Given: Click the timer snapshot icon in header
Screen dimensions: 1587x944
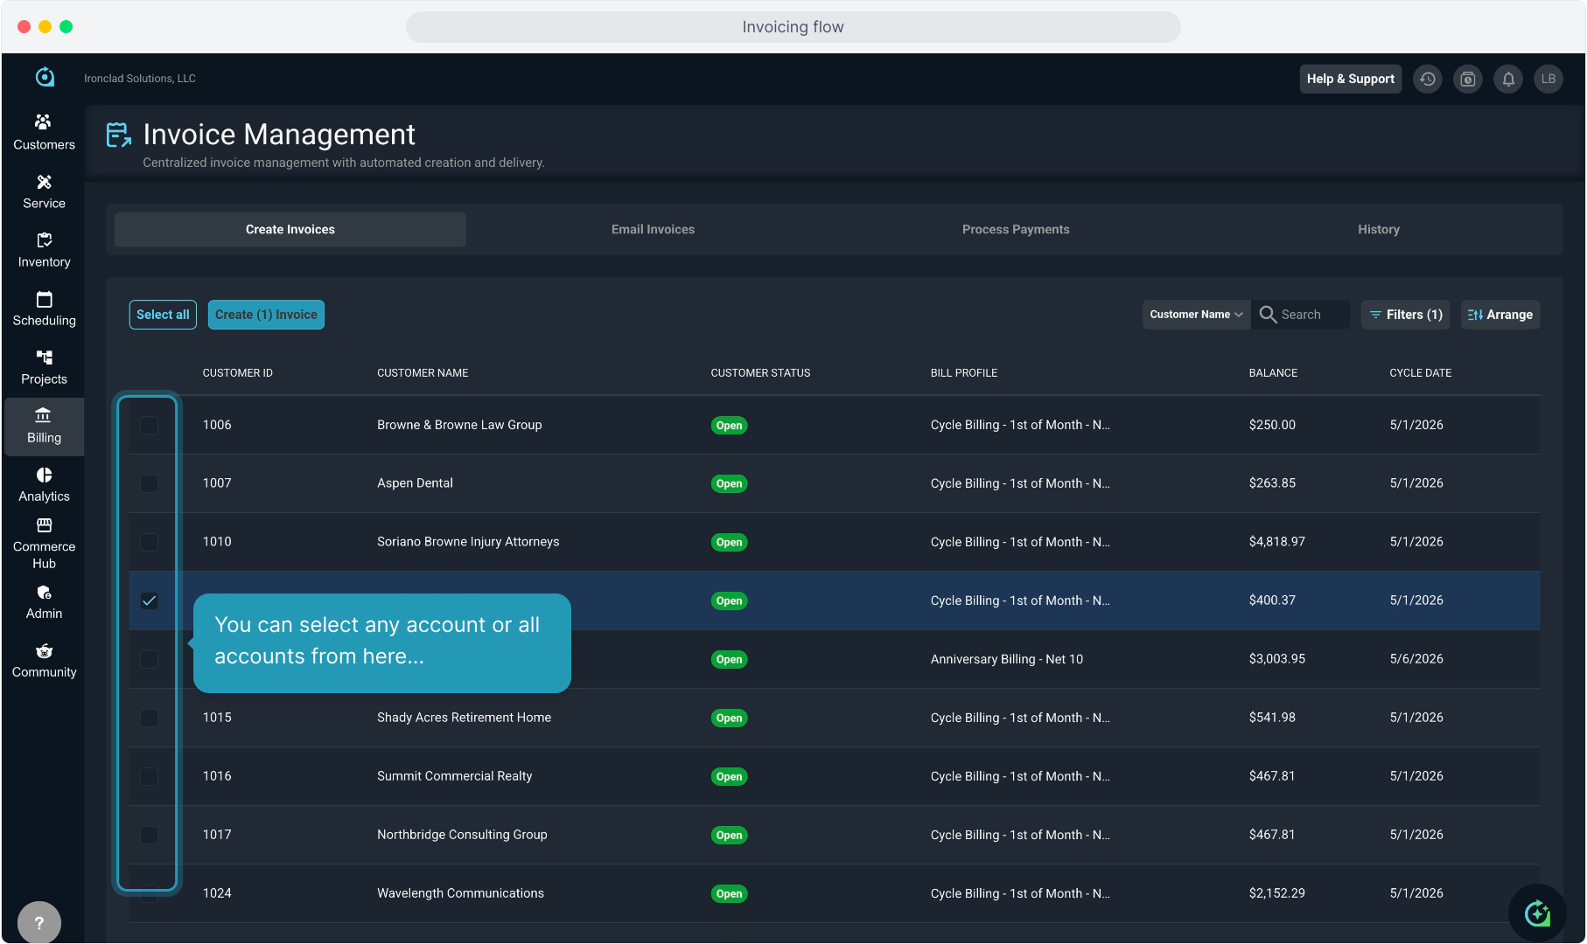Looking at the screenshot, I should click(x=1468, y=79).
